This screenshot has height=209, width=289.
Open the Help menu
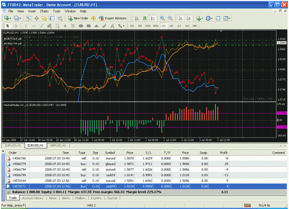83,11
